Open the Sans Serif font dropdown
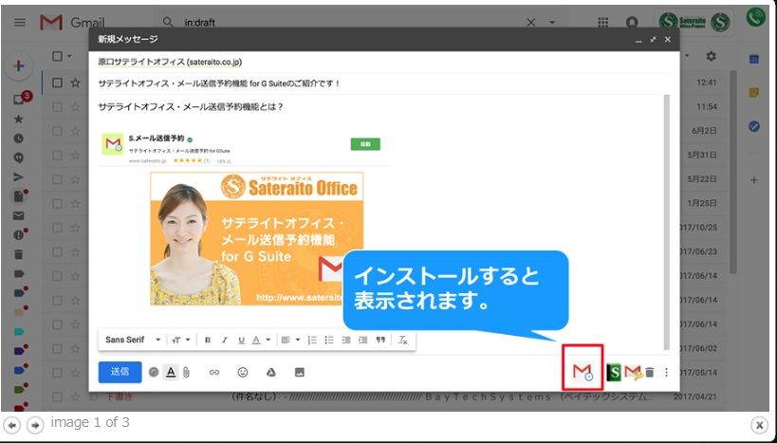 coord(133,340)
